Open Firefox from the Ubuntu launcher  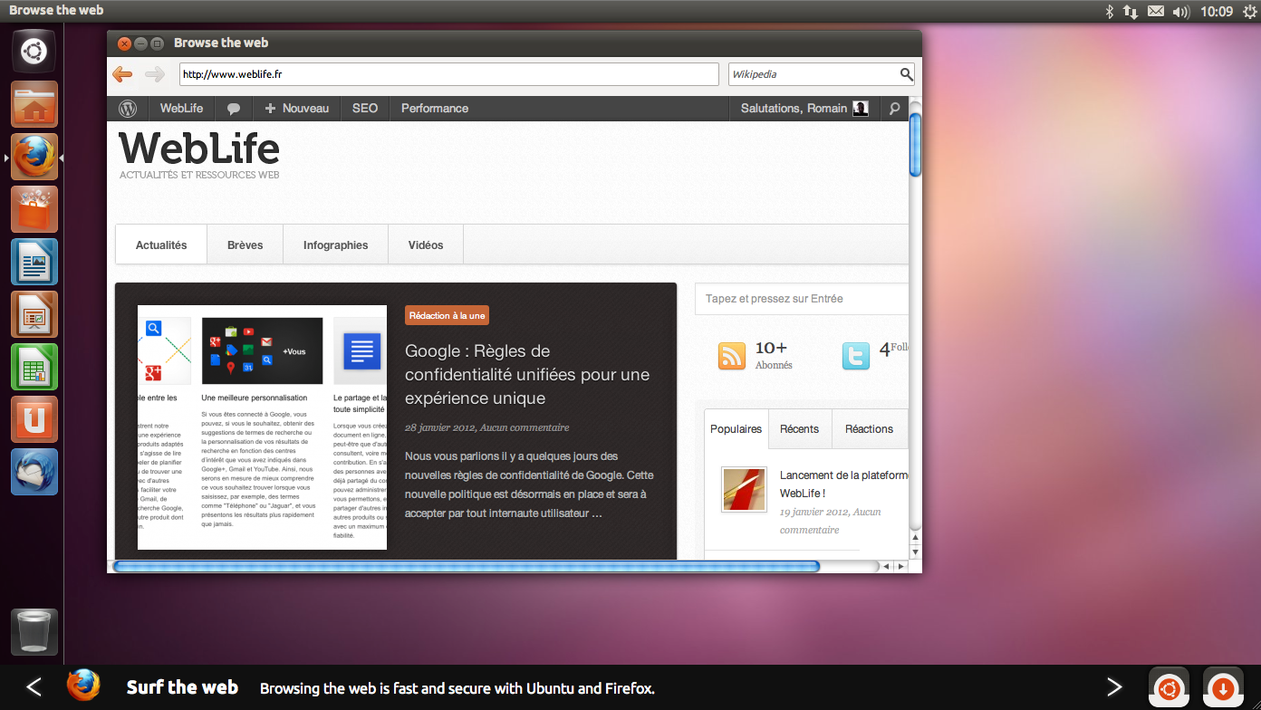point(34,156)
